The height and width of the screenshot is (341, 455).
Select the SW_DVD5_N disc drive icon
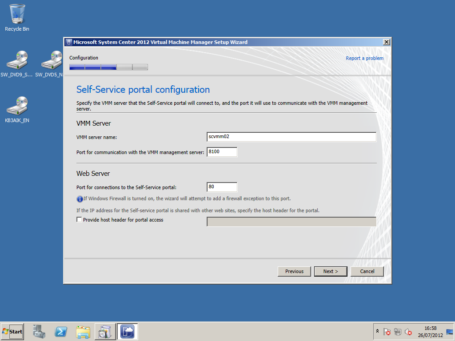(49, 64)
